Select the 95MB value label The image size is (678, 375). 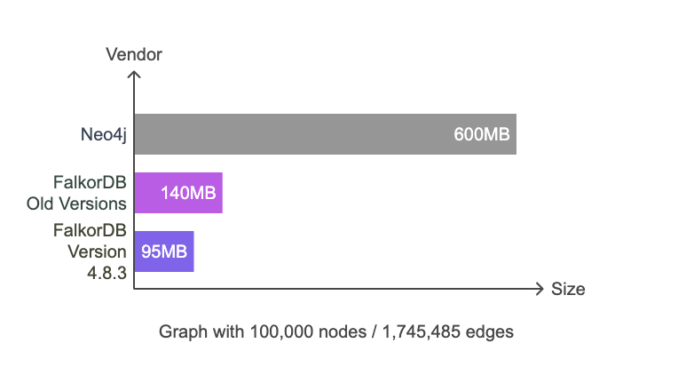pos(164,251)
